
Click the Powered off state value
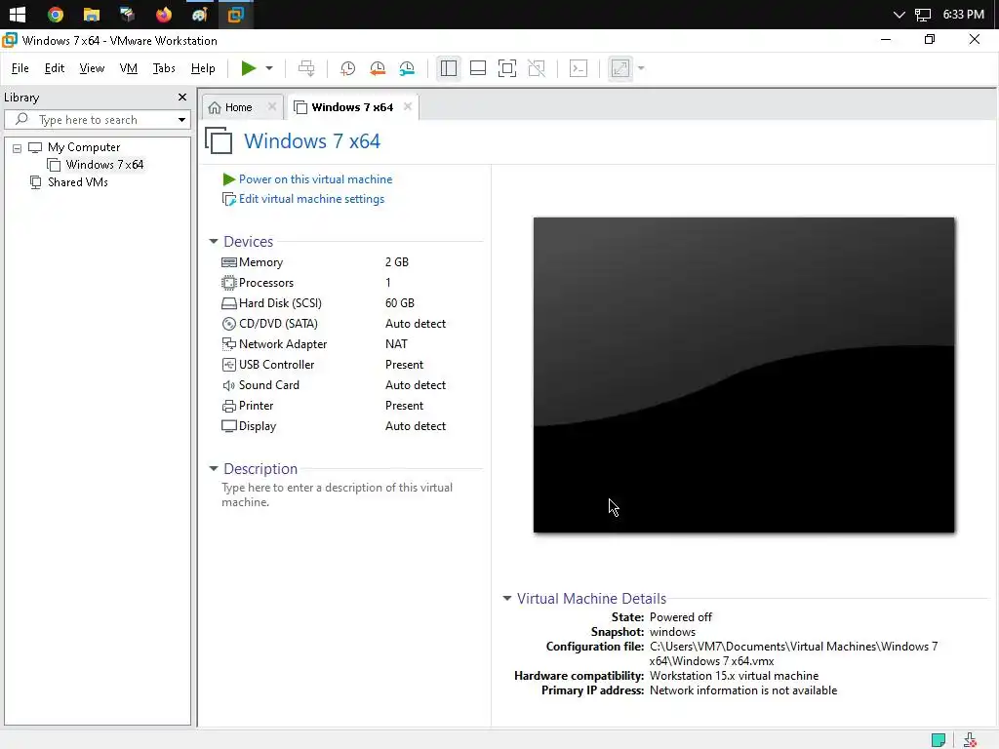click(x=680, y=617)
